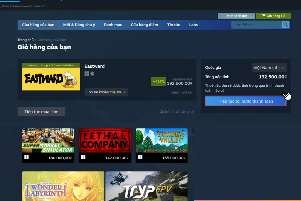301x201 pixels.
Task: Click the Thêm link for Eastward
Action: click(174, 92)
